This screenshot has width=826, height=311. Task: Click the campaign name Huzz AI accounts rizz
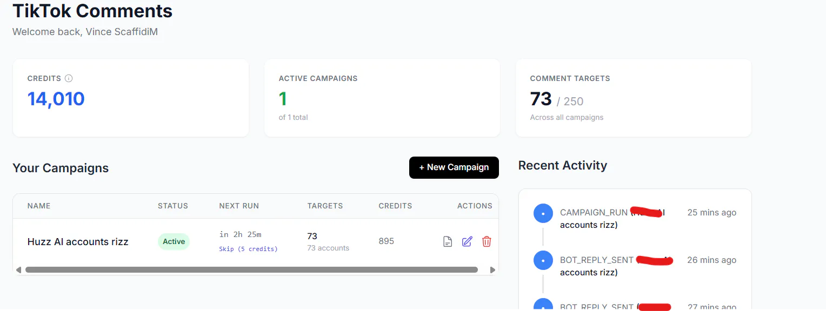point(78,241)
